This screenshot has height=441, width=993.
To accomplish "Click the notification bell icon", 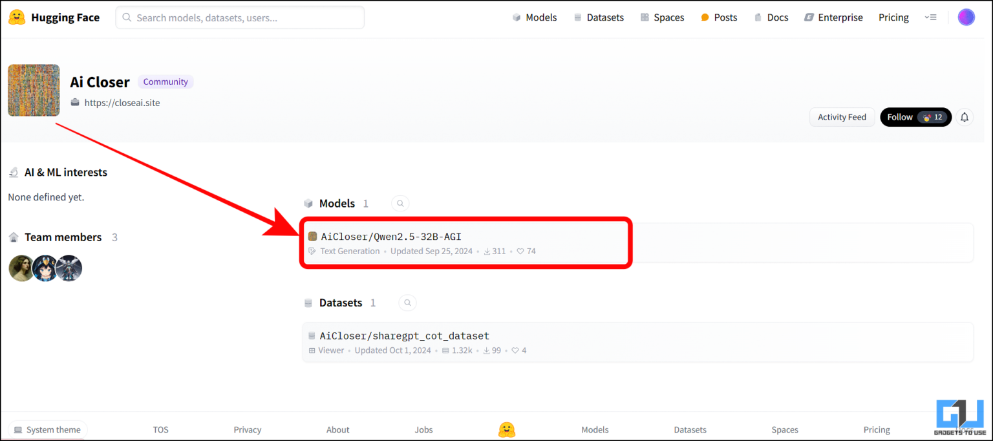I will click(x=965, y=117).
